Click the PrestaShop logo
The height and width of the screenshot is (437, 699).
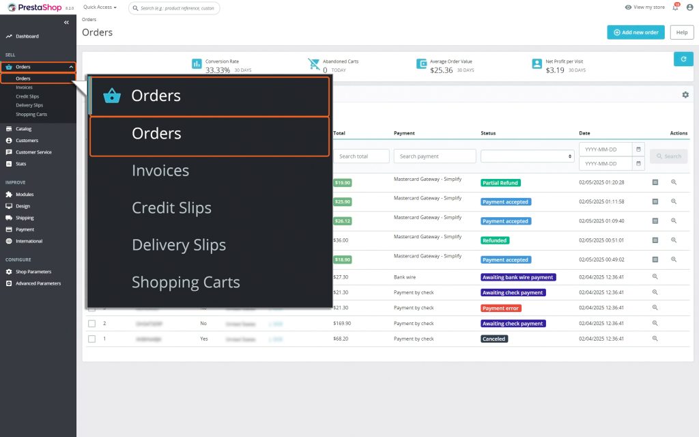point(35,7)
